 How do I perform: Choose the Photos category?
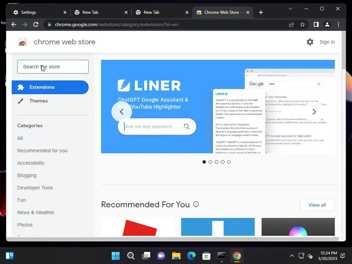click(x=25, y=225)
